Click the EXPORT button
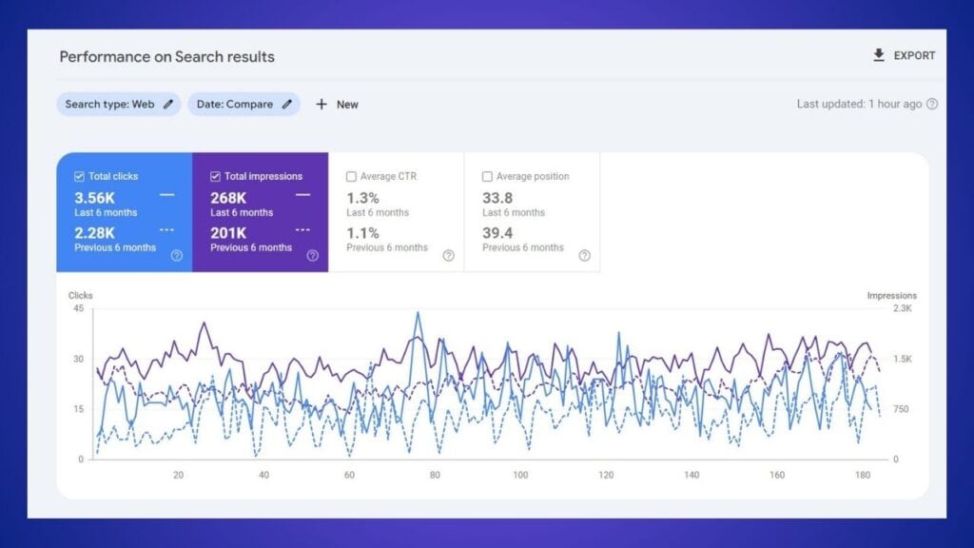 click(902, 55)
